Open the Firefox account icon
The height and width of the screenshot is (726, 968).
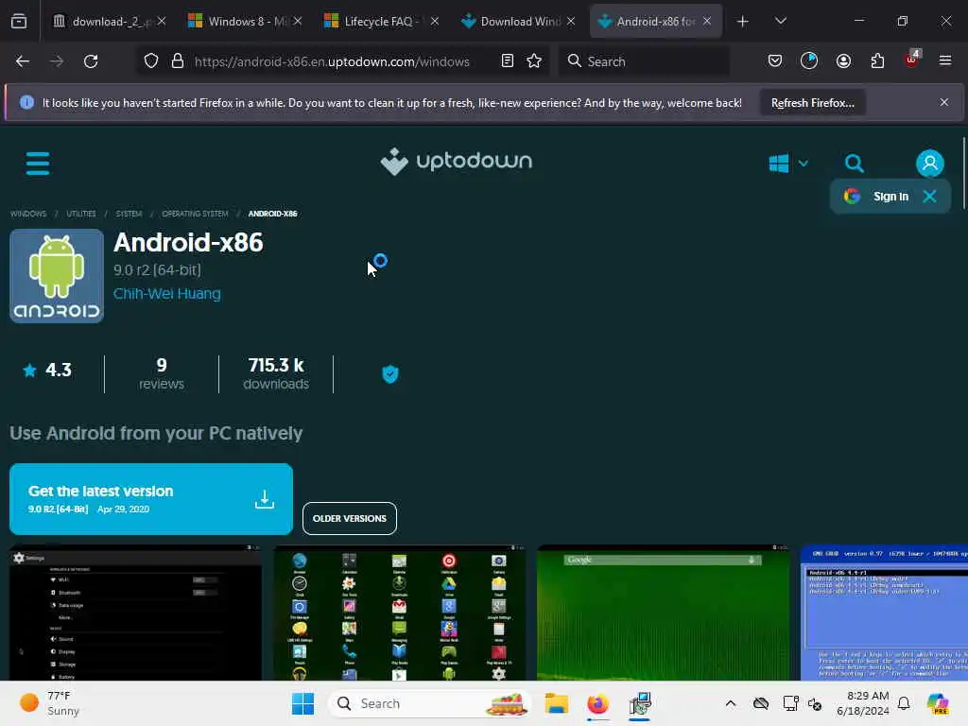843,61
